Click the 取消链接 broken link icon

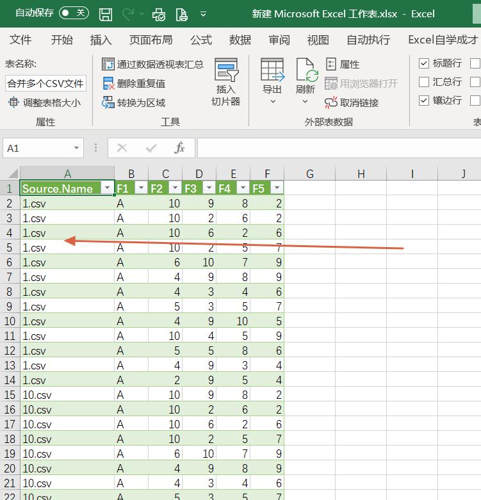[x=330, y=102]
